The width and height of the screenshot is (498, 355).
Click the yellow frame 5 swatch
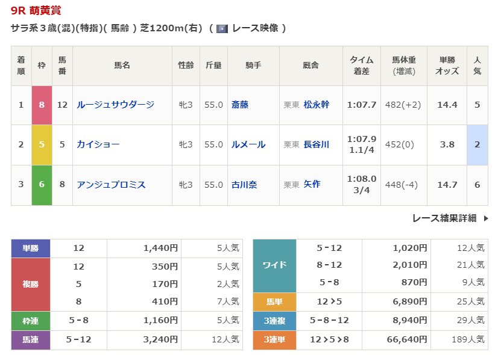pyautogui.click(x=42, y=144)
